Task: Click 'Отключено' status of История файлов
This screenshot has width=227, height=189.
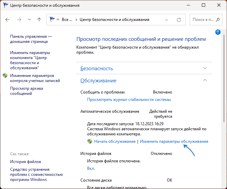Action: tap(161, 154)
